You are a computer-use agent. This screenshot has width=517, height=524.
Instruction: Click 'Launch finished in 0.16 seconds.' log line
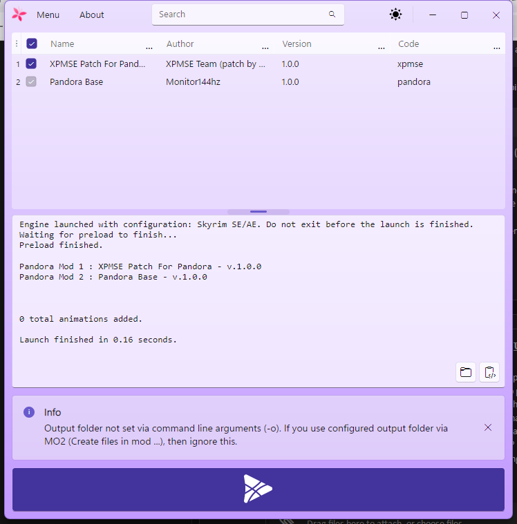(97, 340)
